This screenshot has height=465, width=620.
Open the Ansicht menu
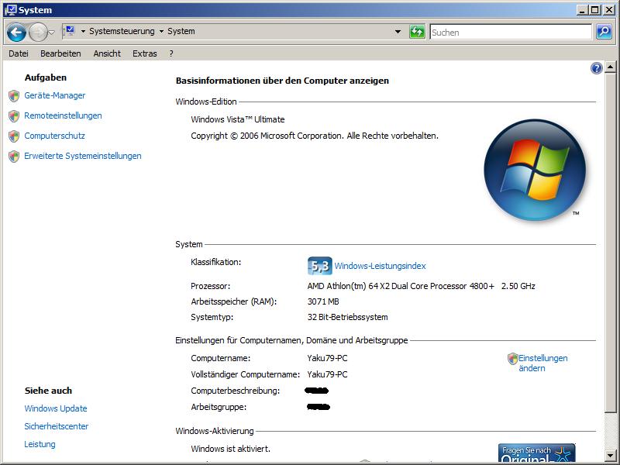click(107, 53)
